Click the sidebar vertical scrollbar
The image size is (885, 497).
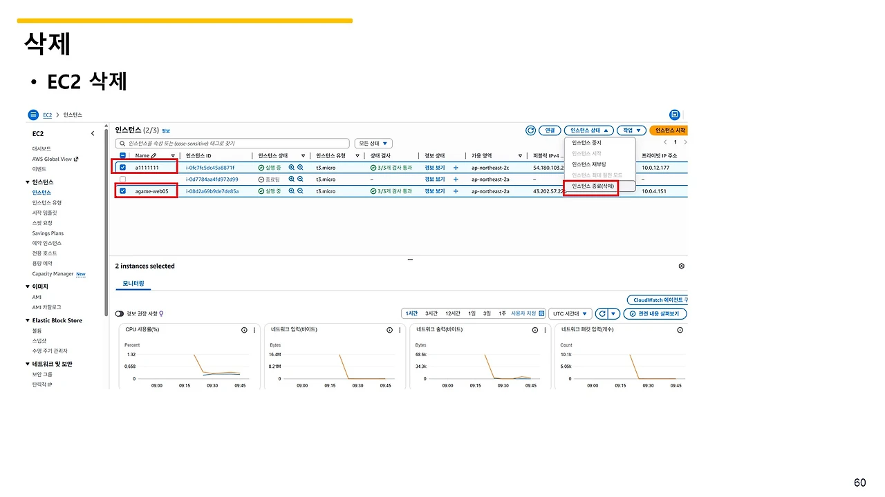[x=105, y=221]
